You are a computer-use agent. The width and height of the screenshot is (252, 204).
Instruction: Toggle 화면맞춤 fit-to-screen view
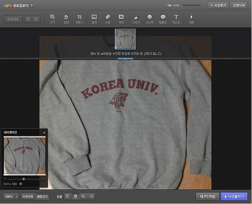pos(28,196)
